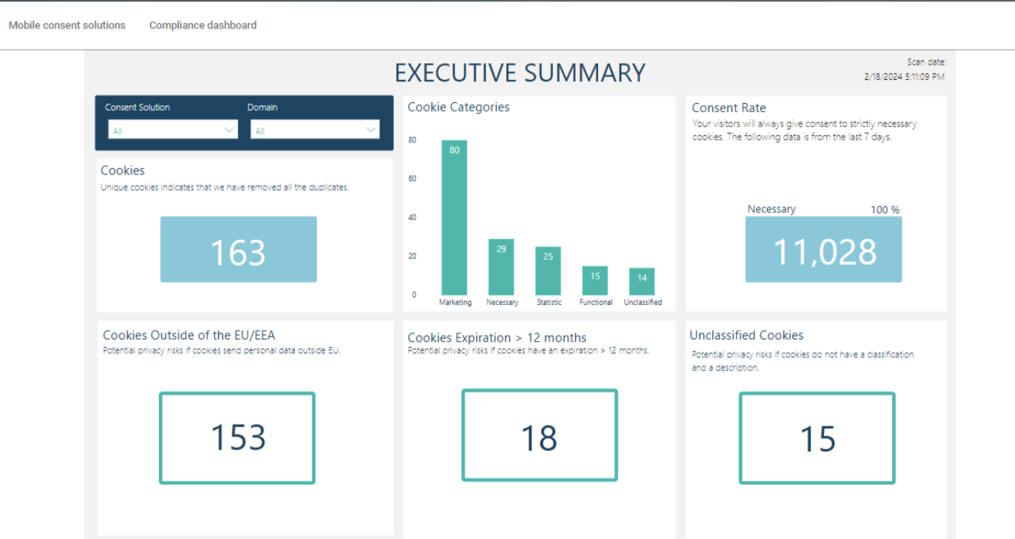This screenshot has height=539, width=1015.
Task: Expand the Consent Solution chevron arrow
Action: 228,129
